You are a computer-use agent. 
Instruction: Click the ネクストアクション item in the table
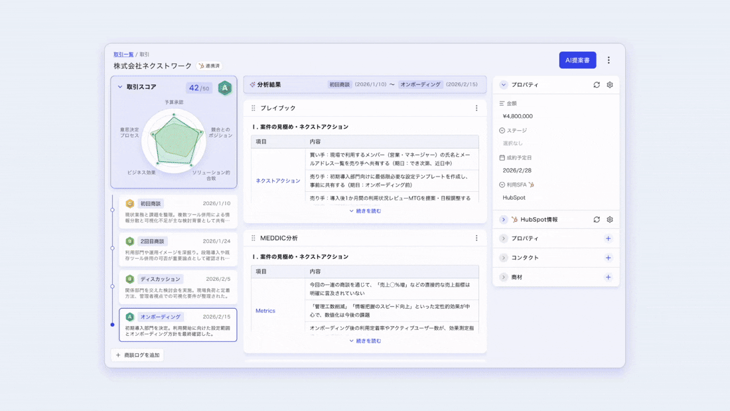point(278,181)
